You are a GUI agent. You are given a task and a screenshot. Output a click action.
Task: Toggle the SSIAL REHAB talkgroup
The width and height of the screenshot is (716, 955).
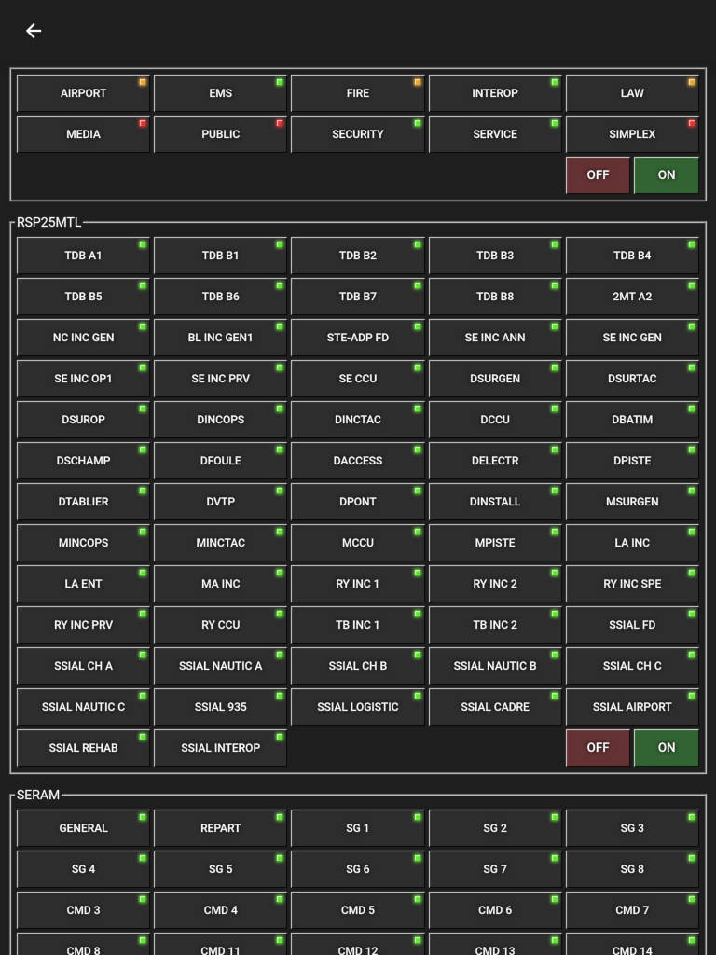click(x=83, y=747)
